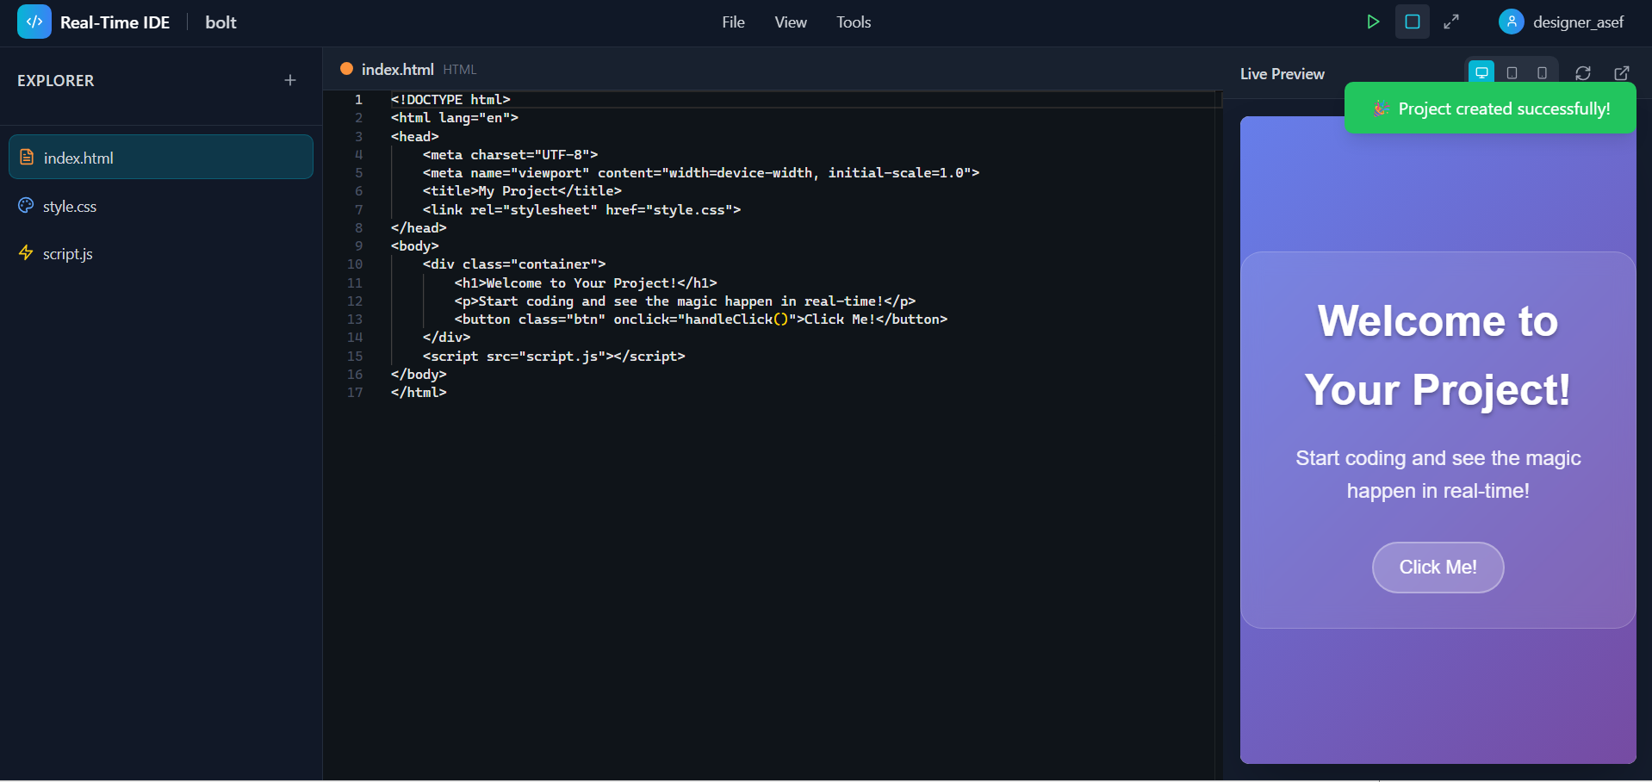Dismiss the "Project created successfully!" notification
Screen dimensions: 1652x782
tap(1490, 109)
